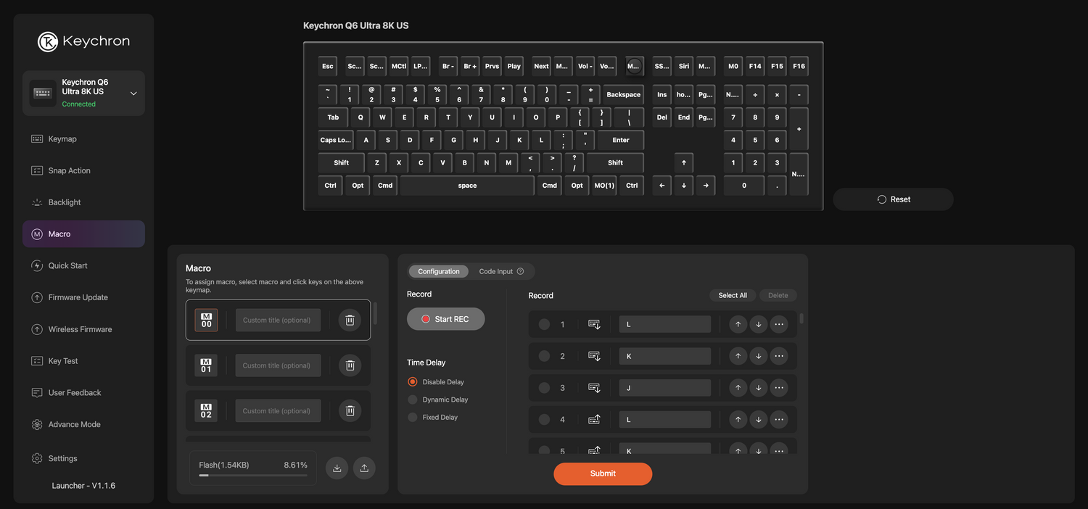
Task: Click the upload icon beside Flash usage
Action: tap(364, 468)
